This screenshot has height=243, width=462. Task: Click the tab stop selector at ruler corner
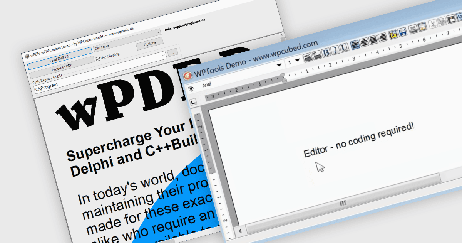coord(194,102)
